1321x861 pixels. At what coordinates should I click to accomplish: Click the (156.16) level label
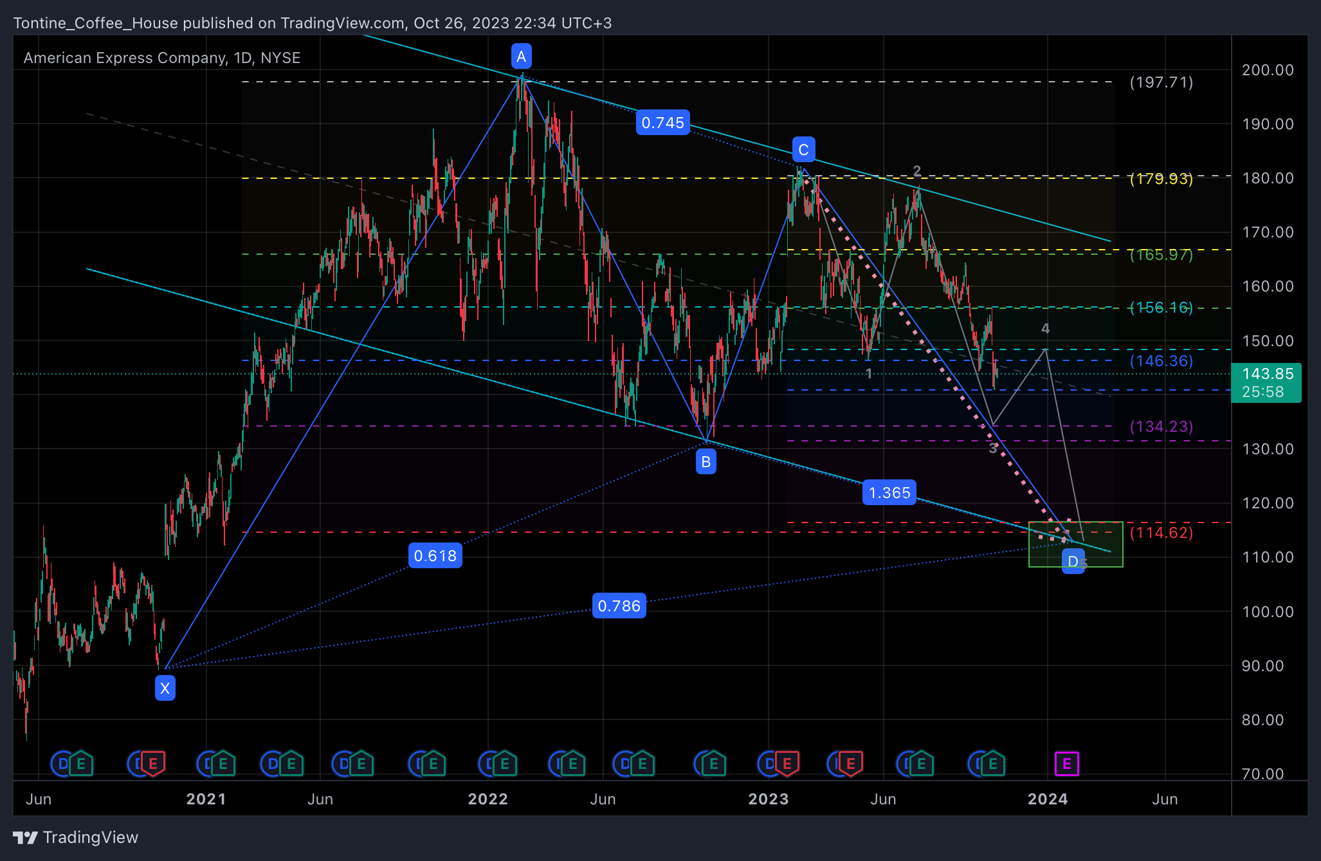[x=1162, y=308]
